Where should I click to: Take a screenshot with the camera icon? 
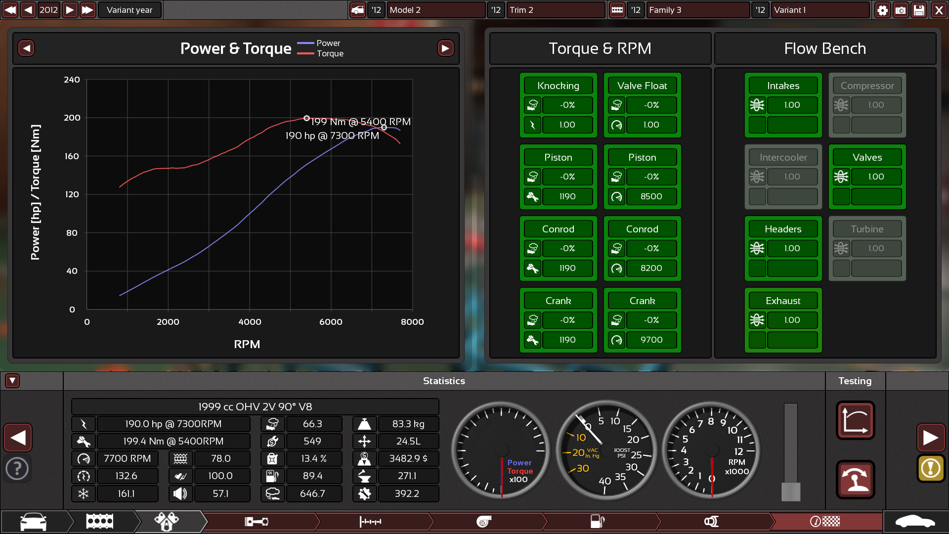(901, 10)
